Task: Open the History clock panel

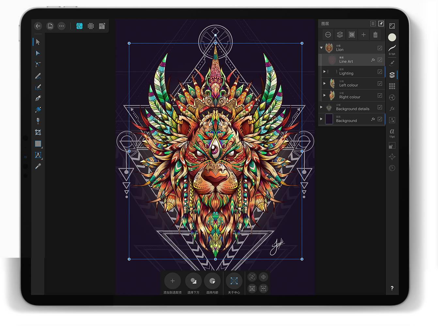Action: point(392,168)
